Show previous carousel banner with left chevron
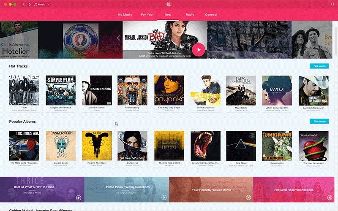The image size is (338, 211). [118, 38]
